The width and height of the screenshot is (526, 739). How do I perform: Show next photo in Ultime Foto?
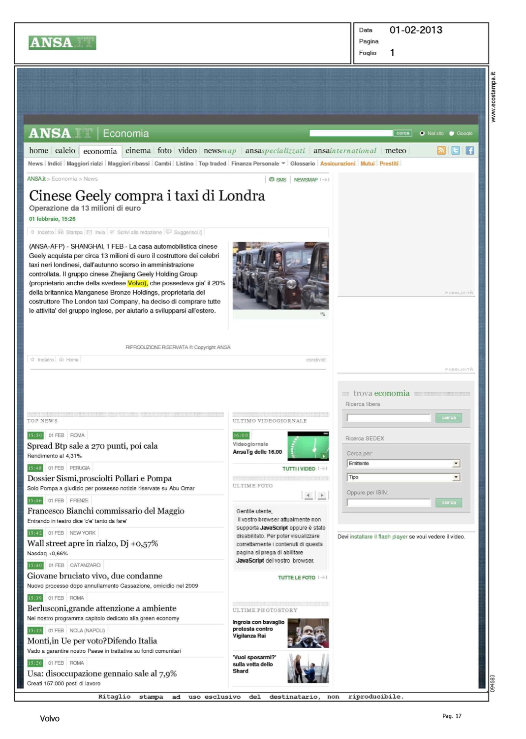pos(322,496)
